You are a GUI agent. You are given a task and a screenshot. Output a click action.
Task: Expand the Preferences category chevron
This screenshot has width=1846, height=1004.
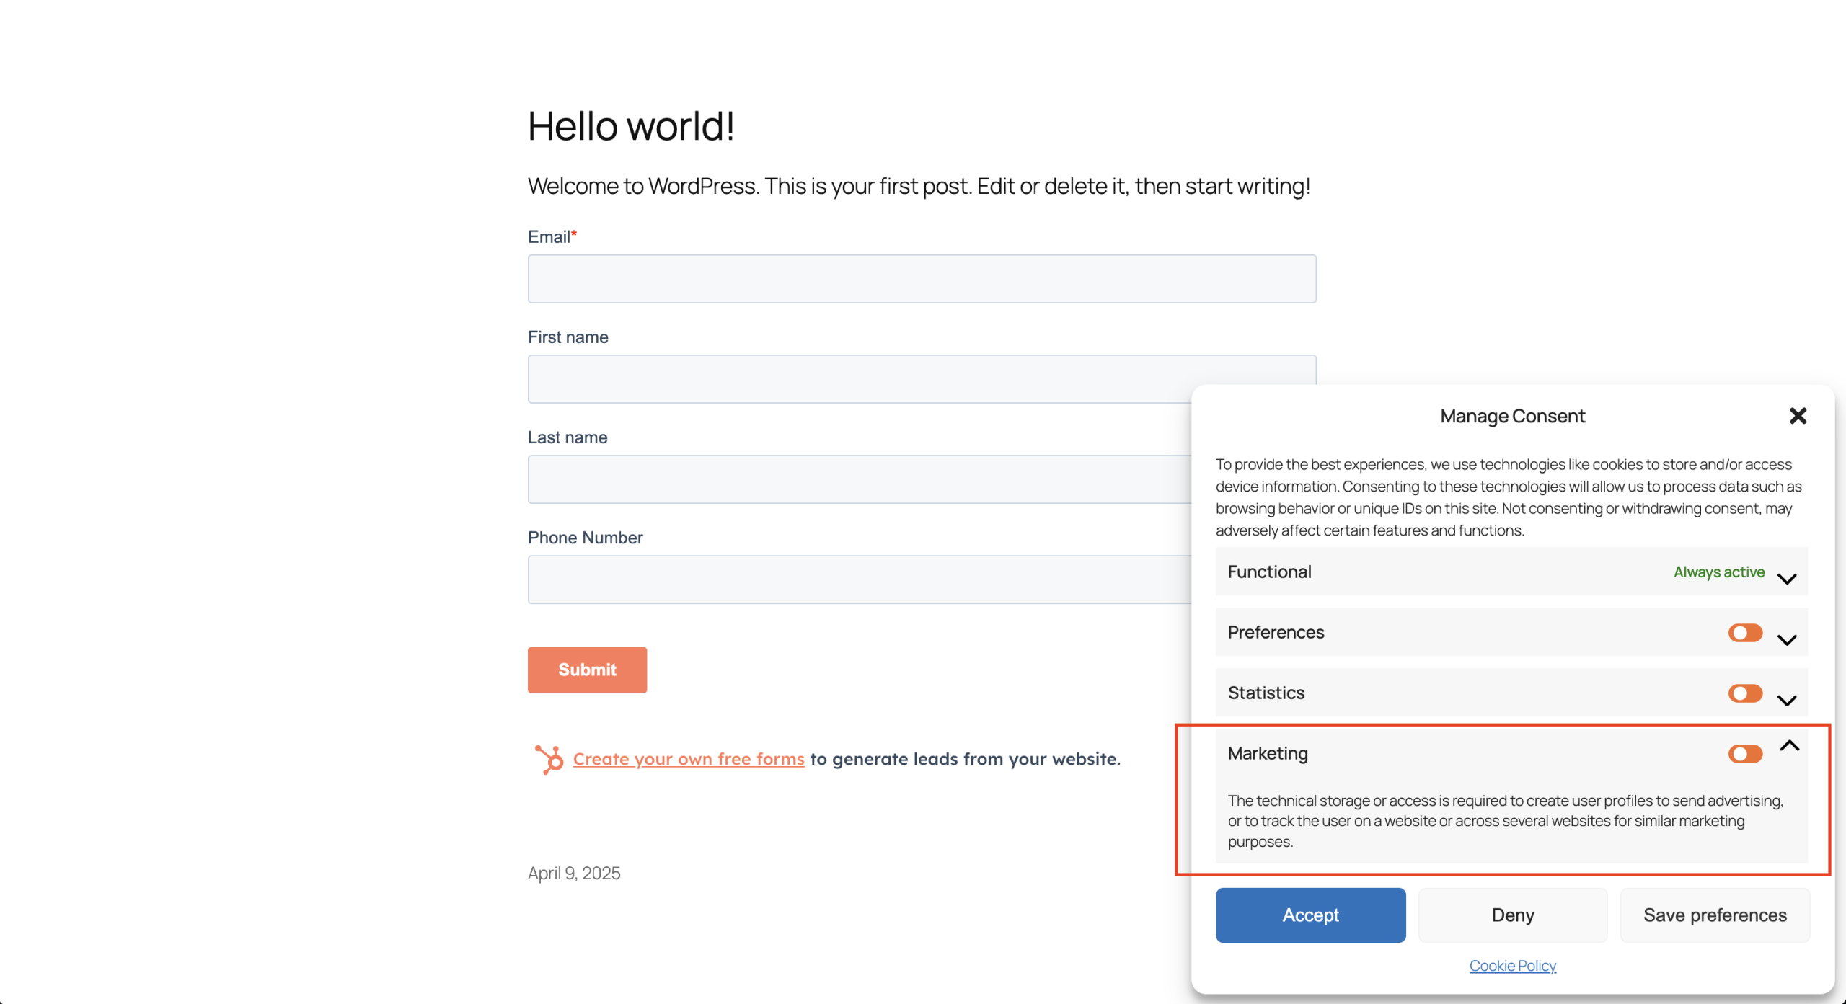[1787, 639]
